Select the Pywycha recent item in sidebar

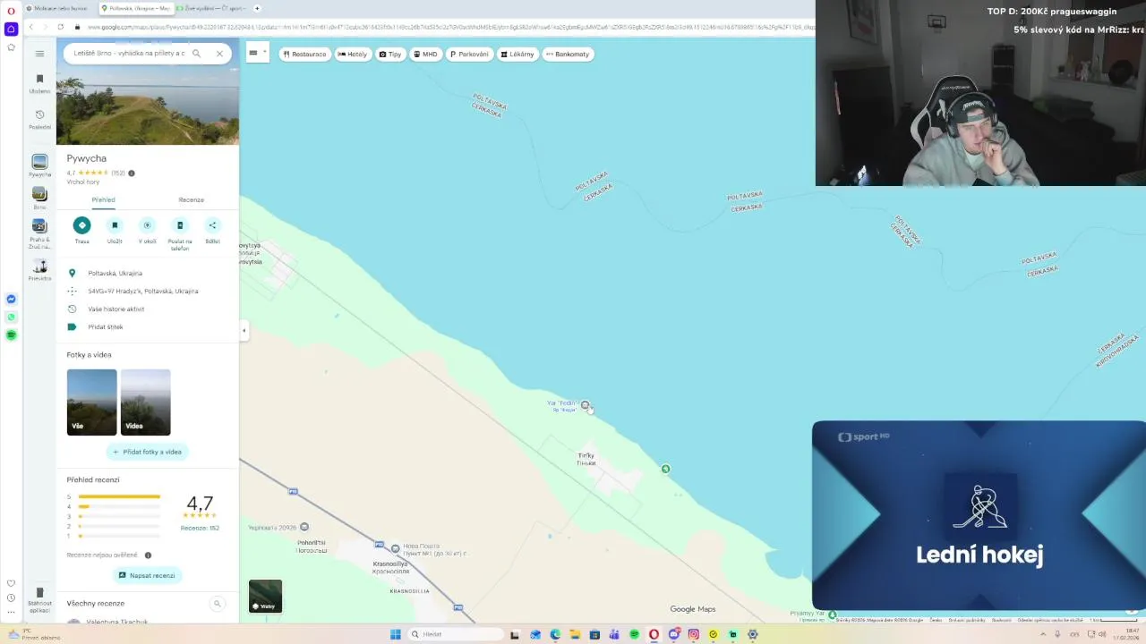pyautogui.click(x=39, y=165)
